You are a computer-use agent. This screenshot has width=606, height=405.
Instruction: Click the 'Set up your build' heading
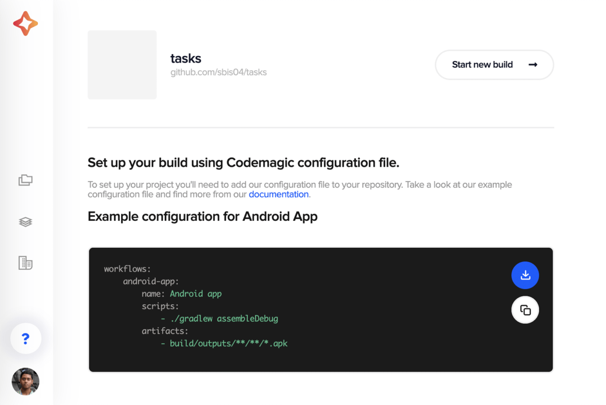click(243, 163)
